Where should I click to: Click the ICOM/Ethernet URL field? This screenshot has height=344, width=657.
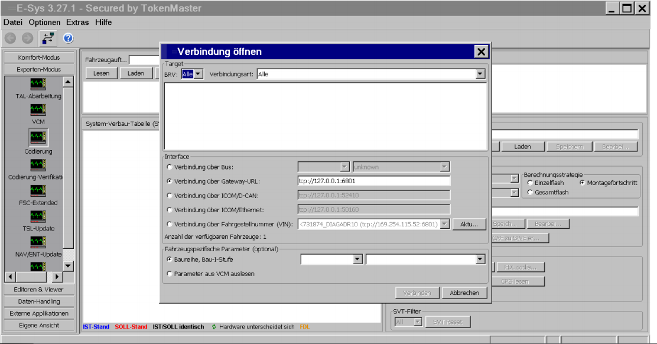(374, 209)
